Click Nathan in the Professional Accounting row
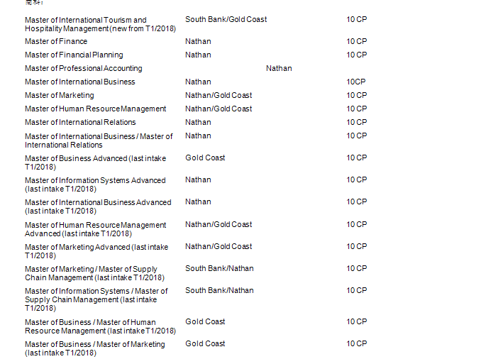 [279, 68]
